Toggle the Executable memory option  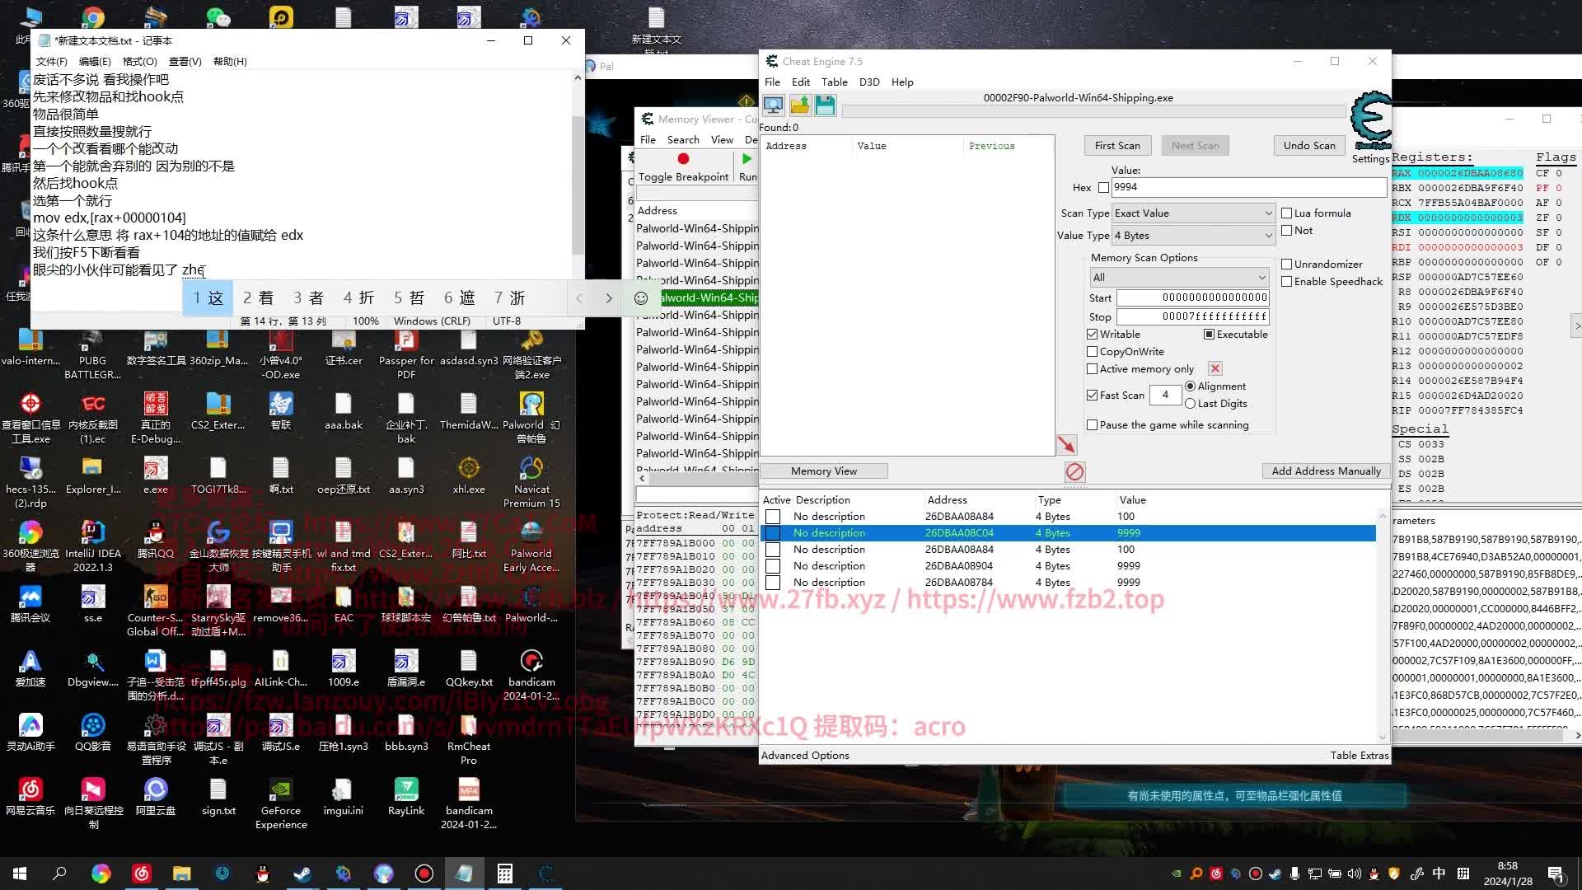tap(1210, 334)
